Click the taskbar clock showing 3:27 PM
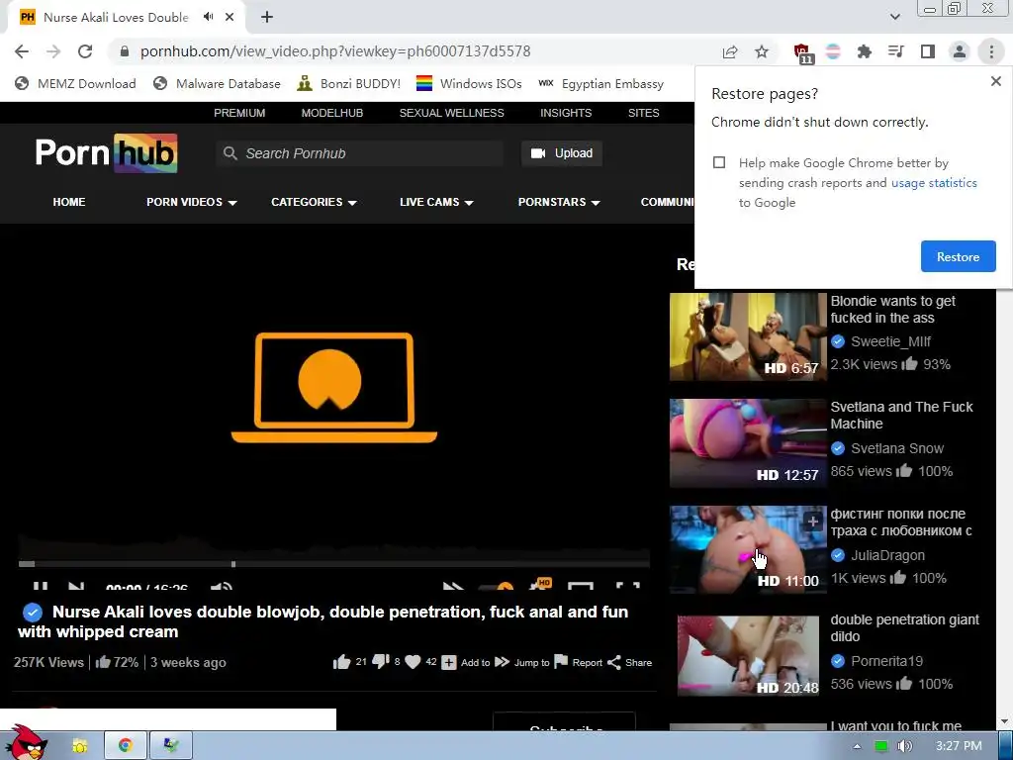The image size is (1013, 760). [x=959, y=746]
